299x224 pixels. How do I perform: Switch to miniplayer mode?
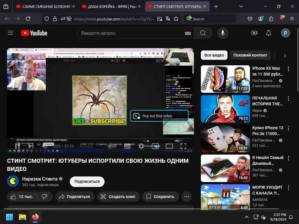point(155,146)
